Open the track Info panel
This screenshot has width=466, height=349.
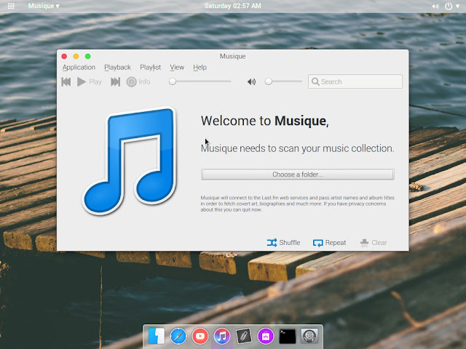click(138, 81)
